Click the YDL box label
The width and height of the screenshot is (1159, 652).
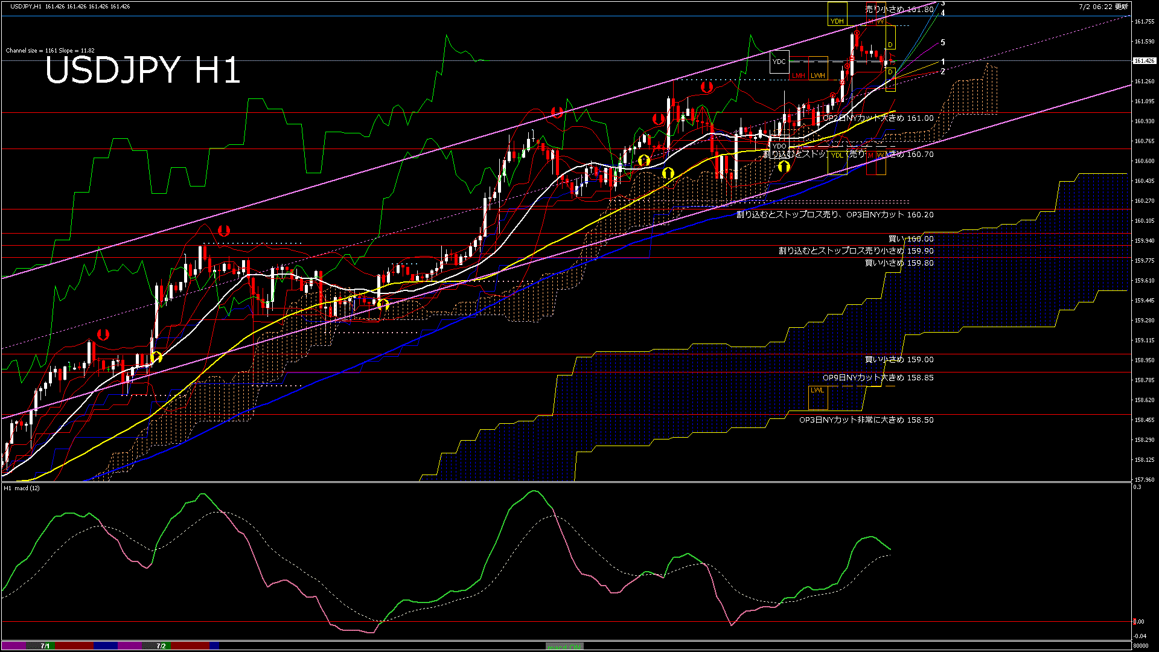pos(837,155)
